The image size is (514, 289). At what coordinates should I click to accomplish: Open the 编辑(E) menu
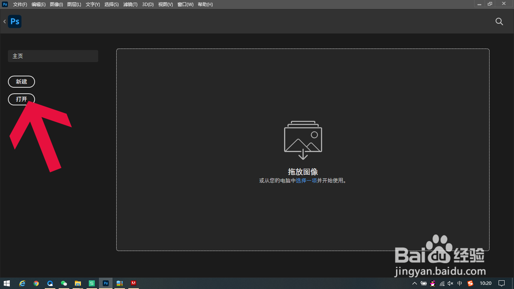tap(38, 5)
